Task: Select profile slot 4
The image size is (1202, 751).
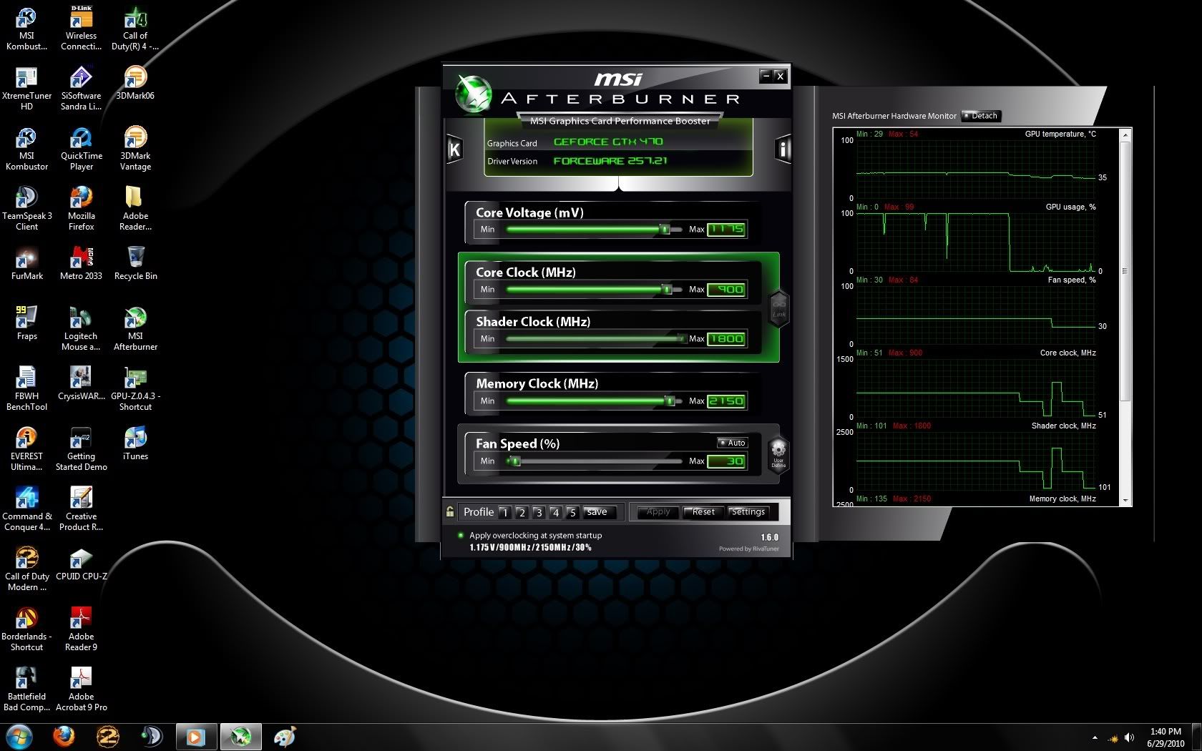Action: pyautogui.click(x=555, y=512)
